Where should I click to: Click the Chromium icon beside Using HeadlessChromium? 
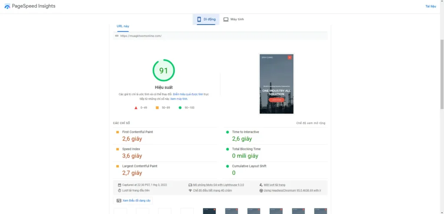261,190
